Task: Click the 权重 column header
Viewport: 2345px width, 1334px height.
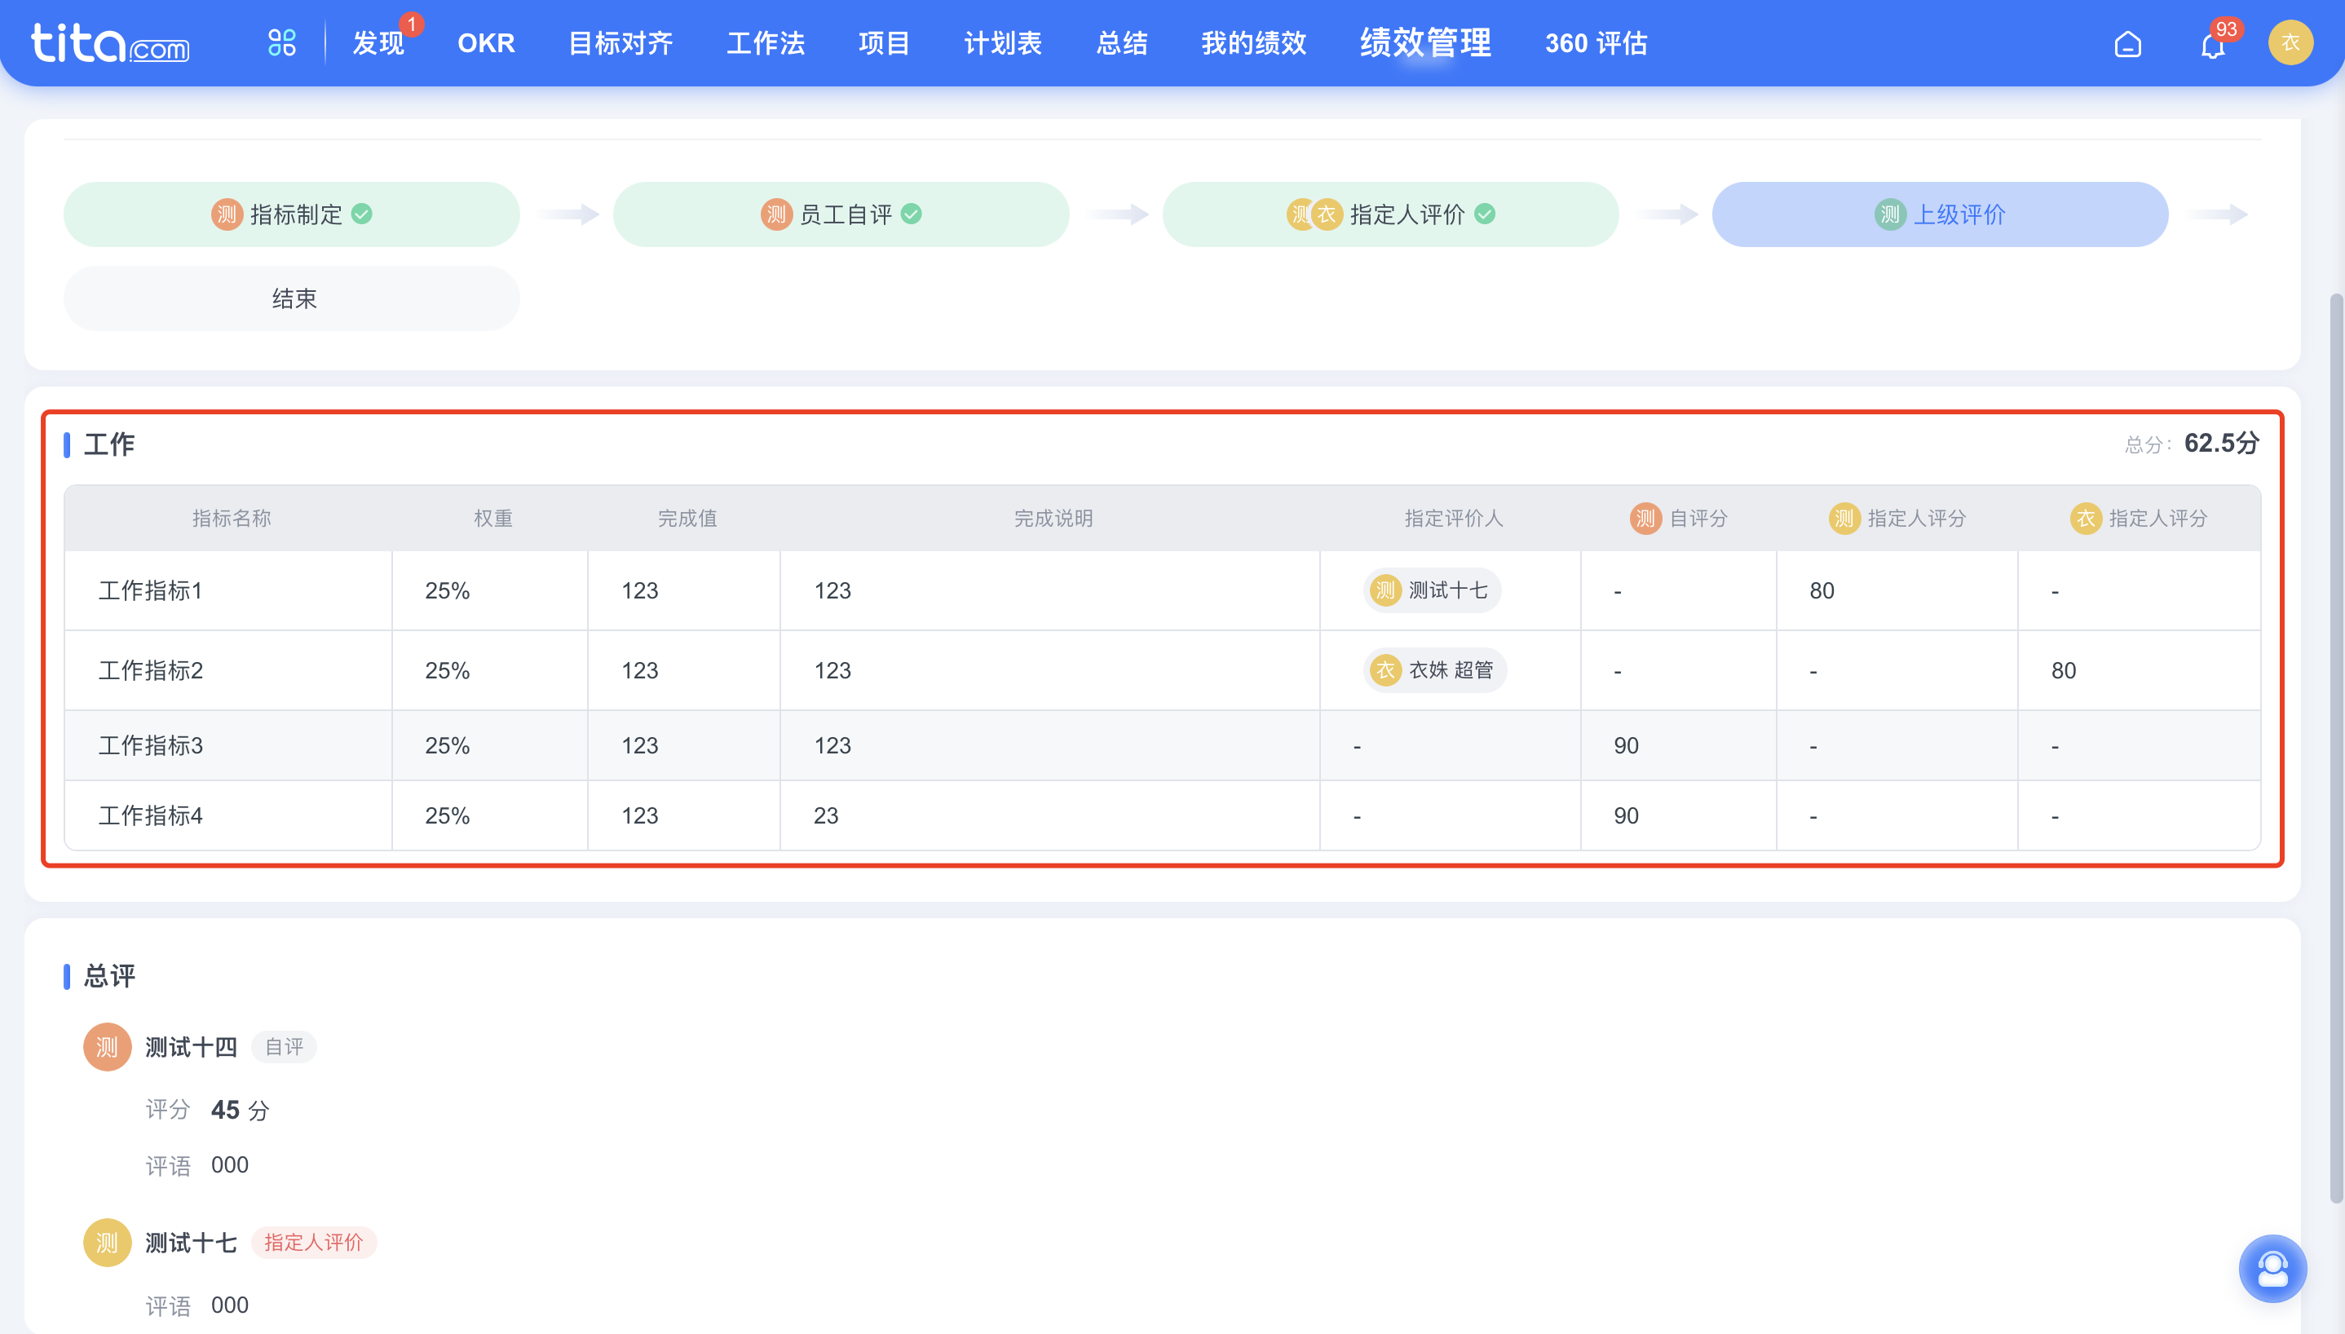Action: click(x=492, y=519)
